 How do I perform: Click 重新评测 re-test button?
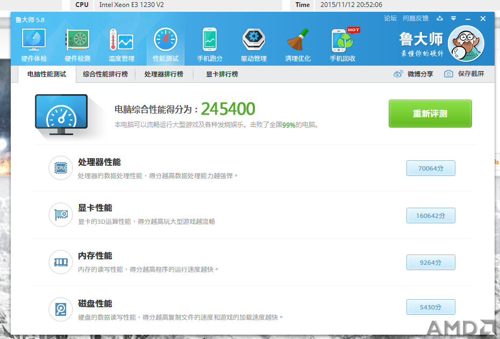pyautogui.click(x=430, y=114)
